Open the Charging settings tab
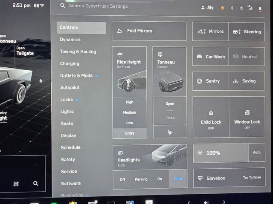 tap(70, 64)
